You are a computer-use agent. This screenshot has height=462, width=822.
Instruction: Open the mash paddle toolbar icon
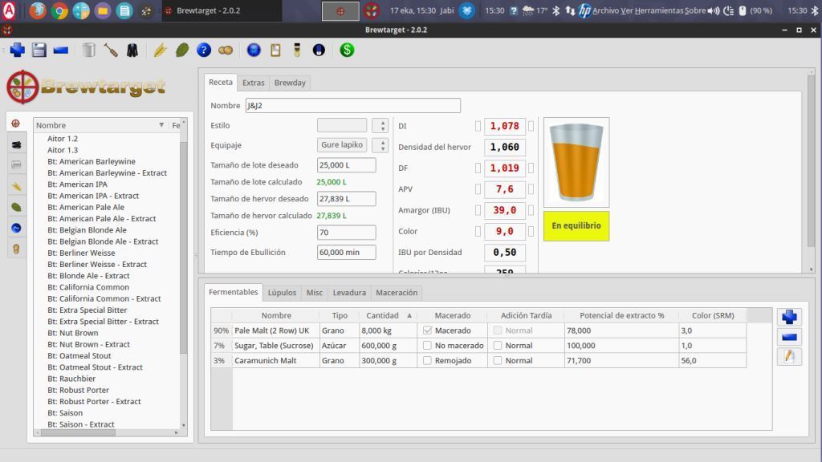(111, 50)
